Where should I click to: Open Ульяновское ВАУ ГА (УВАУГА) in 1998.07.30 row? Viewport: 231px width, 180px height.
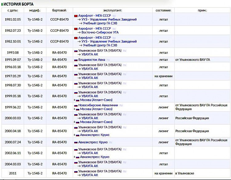(100, 83)
